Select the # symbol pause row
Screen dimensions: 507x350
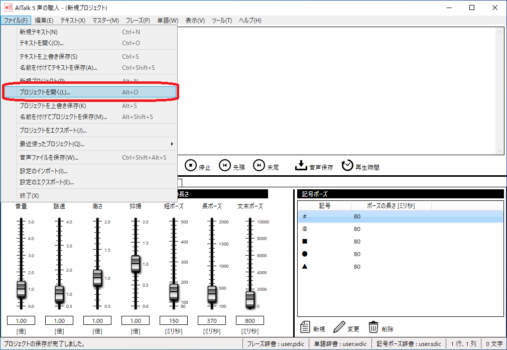(x=400, y=216)
